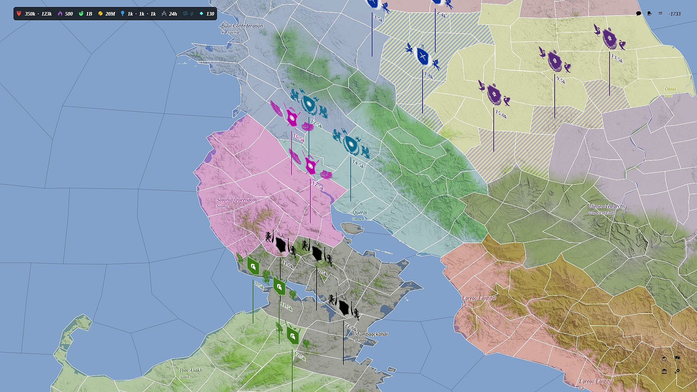Click the Solonia Queendom country label

(x=236, y=200)
